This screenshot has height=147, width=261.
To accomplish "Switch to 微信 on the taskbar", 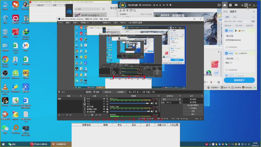I will coord(12,144).
